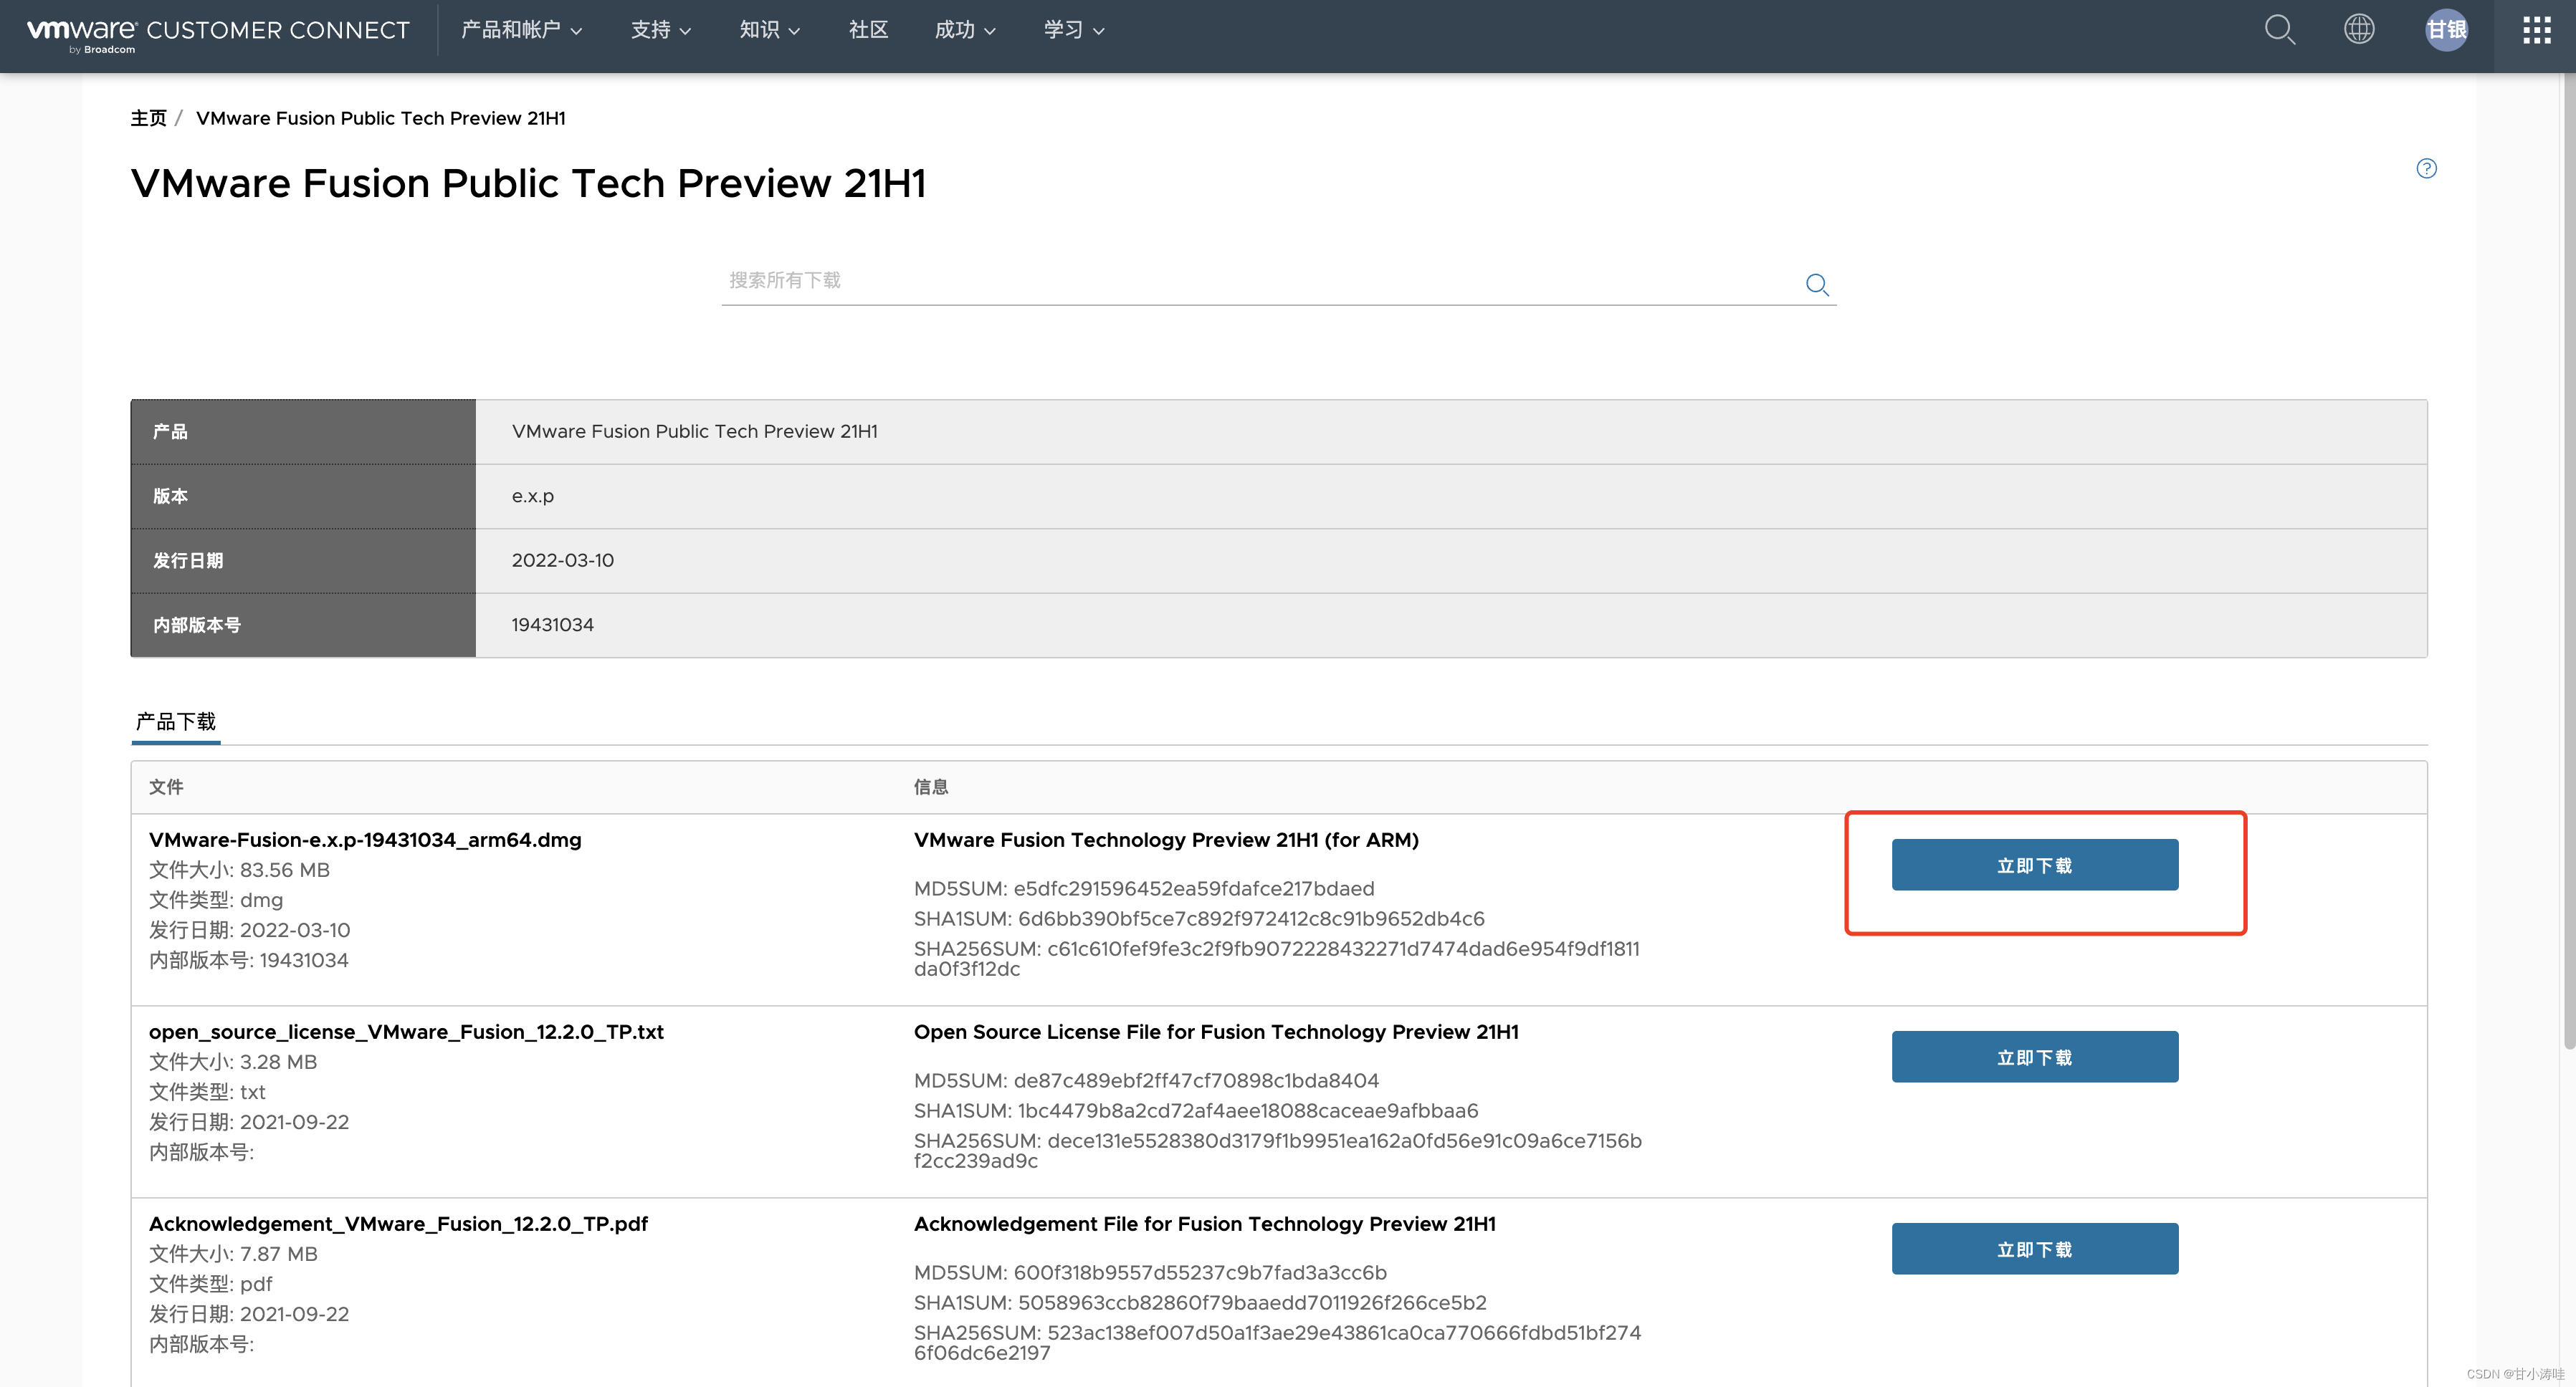Viewport: 2576px width, 1387px height.
Task: Click the version value e.x.p
Action: pyautogui.click(x=533, y=496)
